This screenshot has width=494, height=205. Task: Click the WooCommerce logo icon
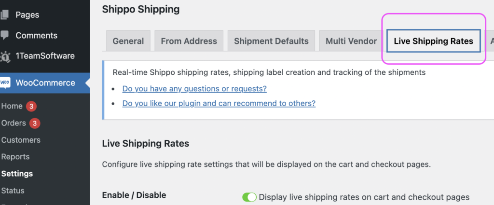[5, 82]
